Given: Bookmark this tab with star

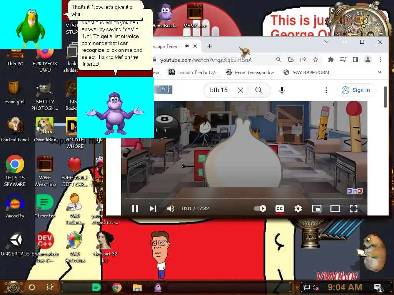Looking at the screenshot, I should [316, 60].
